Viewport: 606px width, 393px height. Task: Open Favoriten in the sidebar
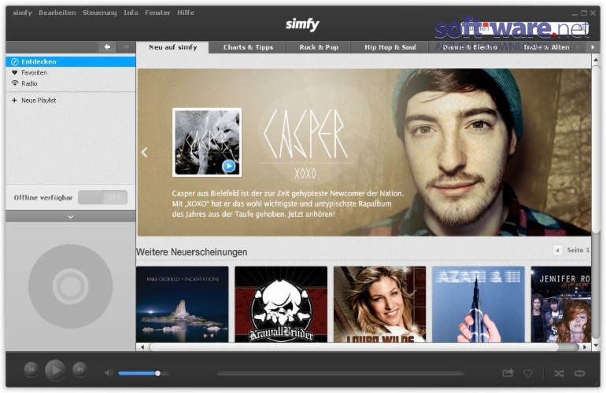[71, 72]
